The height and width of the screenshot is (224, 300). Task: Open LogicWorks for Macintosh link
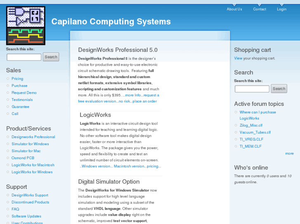coord(33,165)
